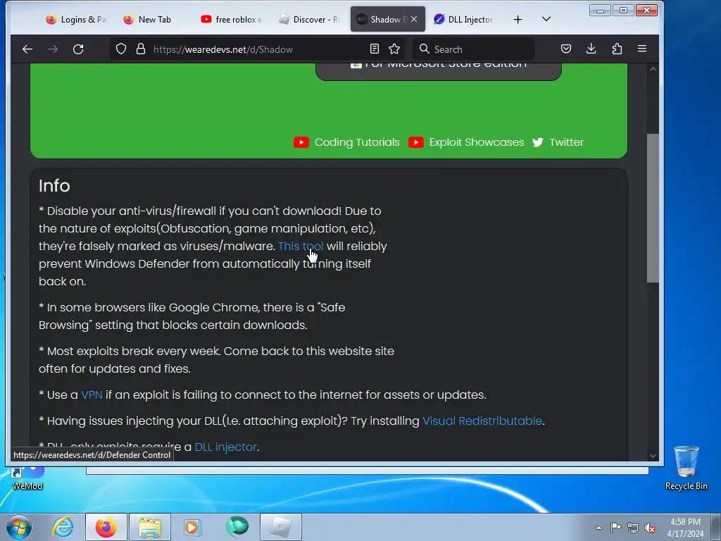
Task: Open the downloads panel
Action: tap(591, 49)
